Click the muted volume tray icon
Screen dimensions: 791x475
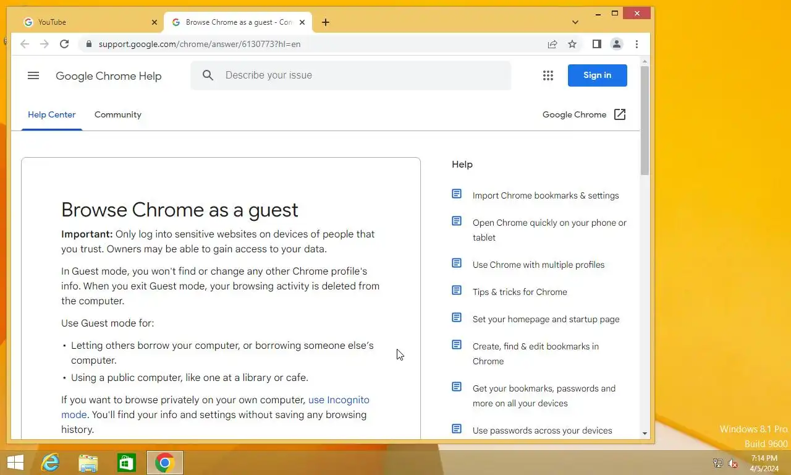click(x=733, y=463)
